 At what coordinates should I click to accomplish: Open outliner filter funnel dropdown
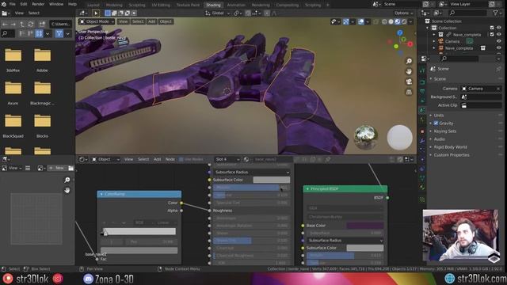click(x=497, y=13)
